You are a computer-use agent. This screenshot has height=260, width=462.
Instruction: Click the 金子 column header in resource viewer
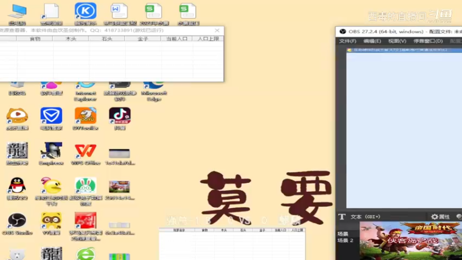[143, 39]
